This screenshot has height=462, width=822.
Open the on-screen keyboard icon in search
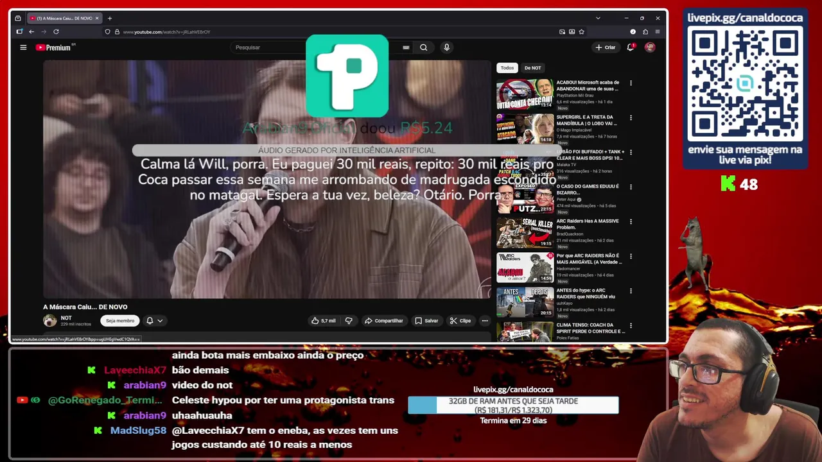tap(406, 47)
